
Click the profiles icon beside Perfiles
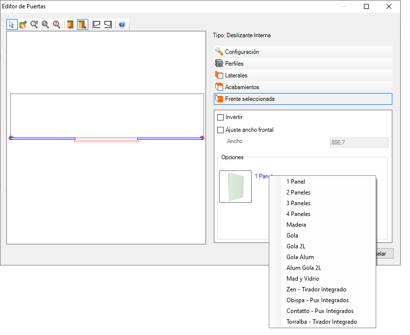click(x=219, y=64)
